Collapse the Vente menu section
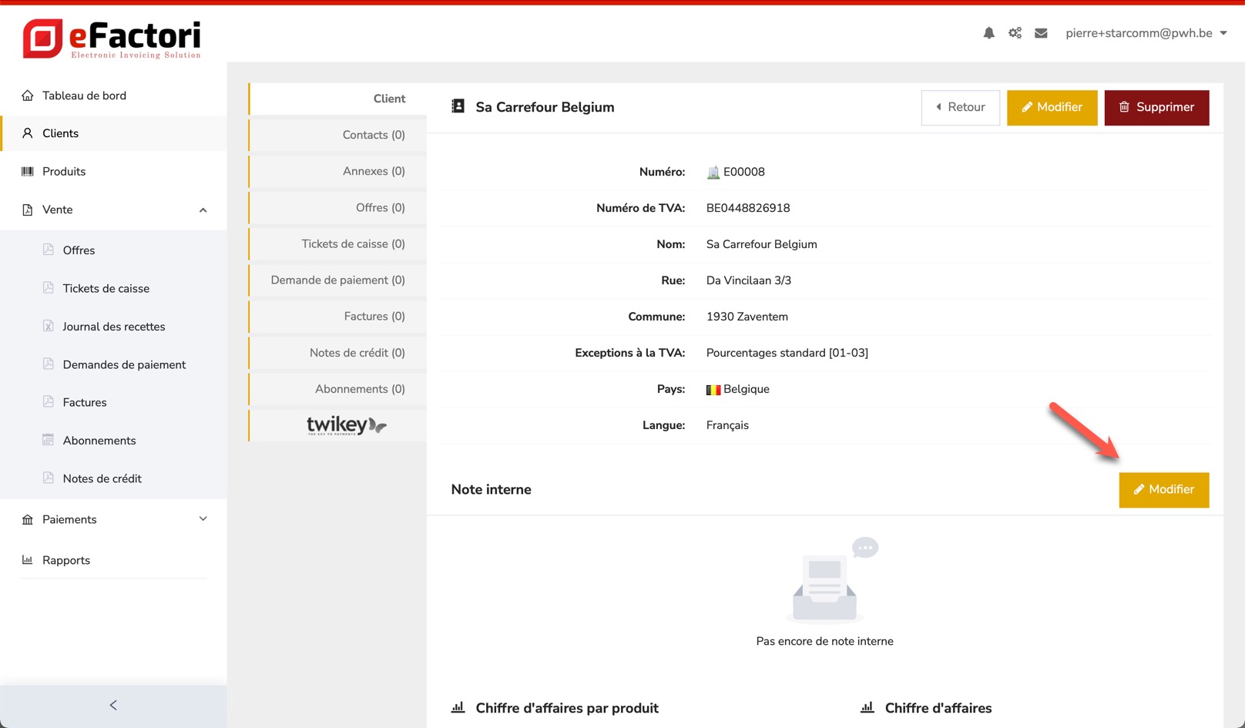This screenshot has width=1245, height=728. (x=203, y=210)
